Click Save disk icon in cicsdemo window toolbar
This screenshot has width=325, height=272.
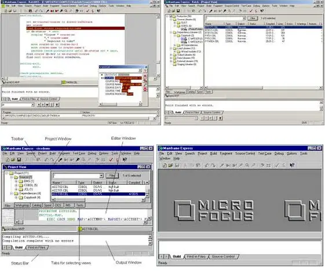point(19,159)
